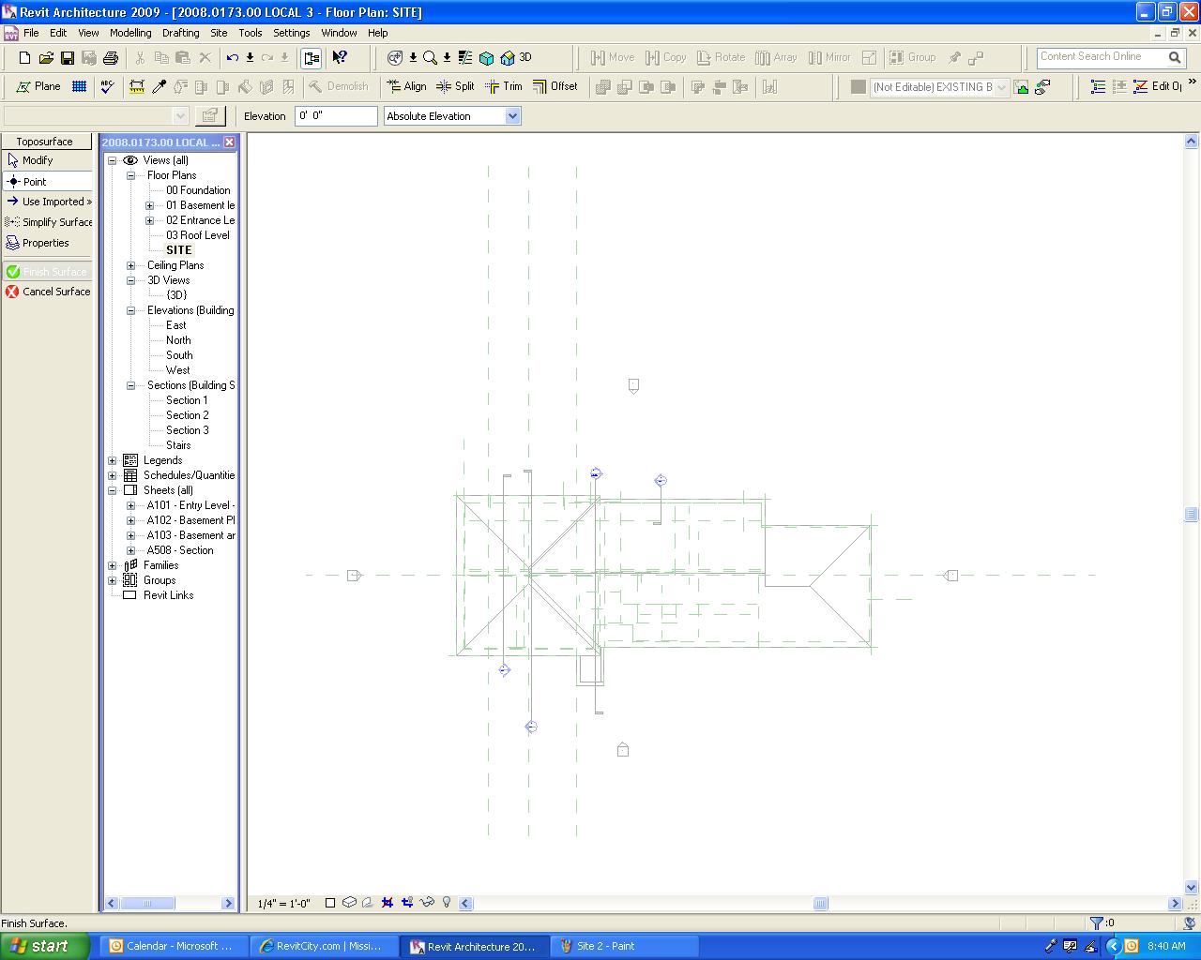This screenshot has height=960, width=1201.
Task: Toggle temporary hide/isolate sunglasses icon
Action: click(x=427, y=903)
